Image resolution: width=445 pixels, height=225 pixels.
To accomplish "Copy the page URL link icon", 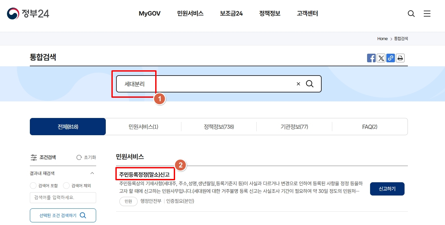I will click(391, 58).
